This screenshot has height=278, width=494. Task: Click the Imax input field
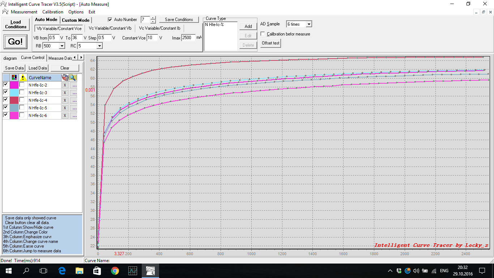click(x=188, y=38)
